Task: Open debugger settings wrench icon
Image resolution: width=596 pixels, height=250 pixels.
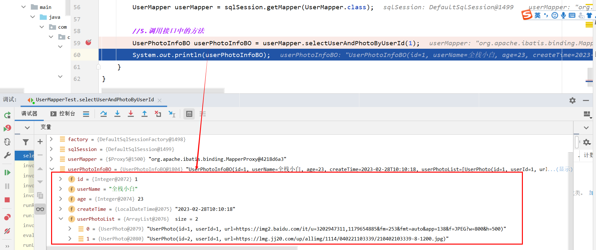Action: 7,155
